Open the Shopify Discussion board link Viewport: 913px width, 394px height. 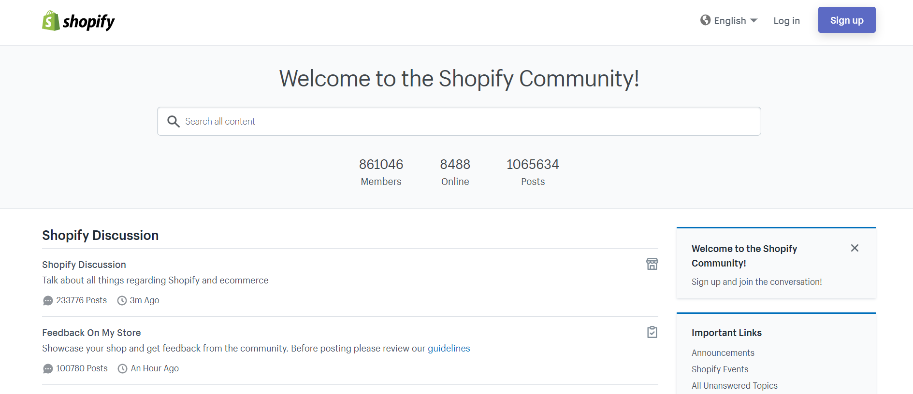coord(84,265)
